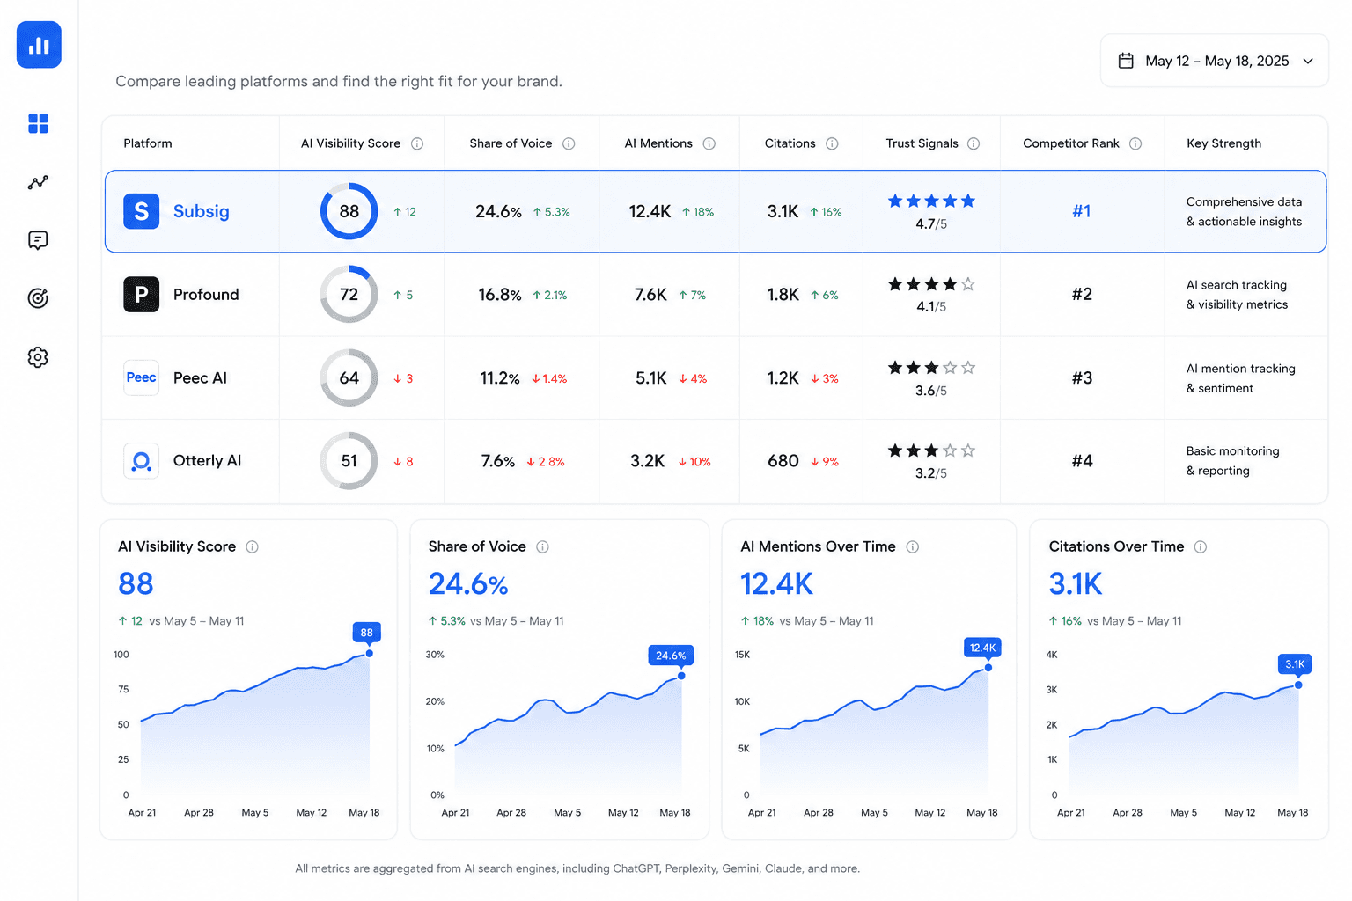The height and width of the screenshot is (901, 1352).
Task: Open the trend line analytics sidebar icon
Action: pos(38,182)
